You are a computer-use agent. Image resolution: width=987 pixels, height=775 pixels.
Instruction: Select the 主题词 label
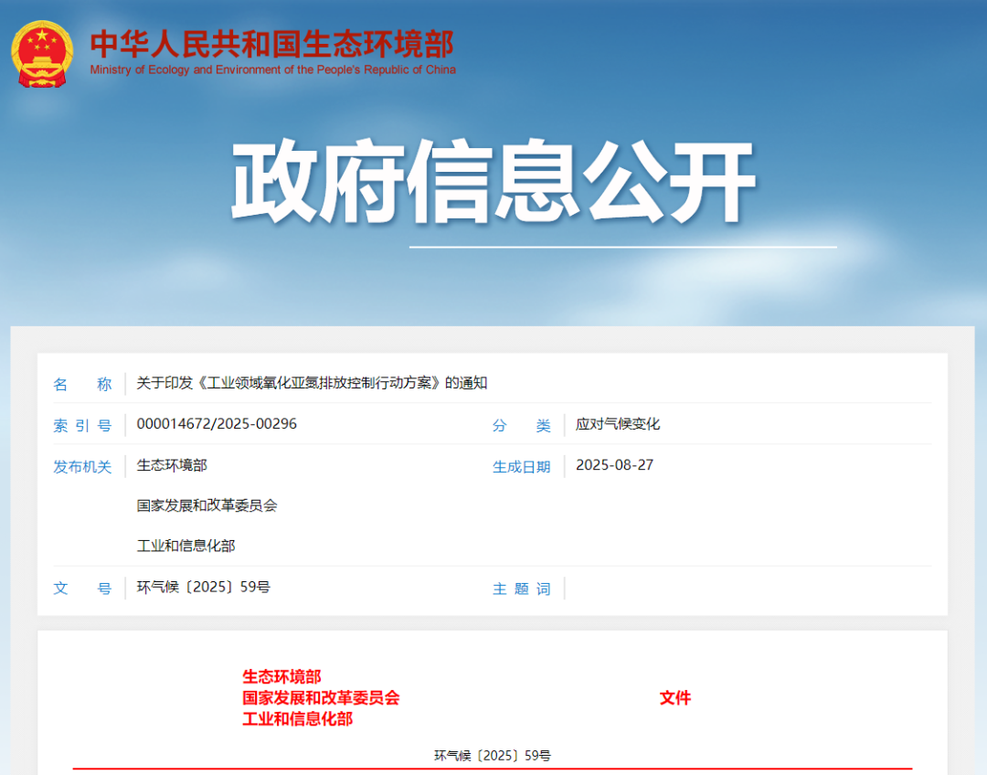(x=521, y=589)
